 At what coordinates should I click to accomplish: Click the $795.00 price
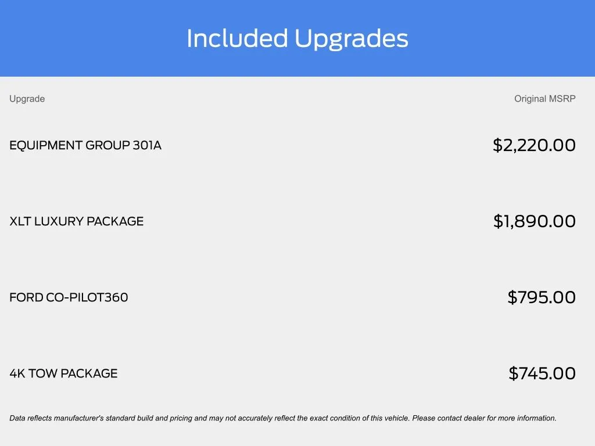542,297
